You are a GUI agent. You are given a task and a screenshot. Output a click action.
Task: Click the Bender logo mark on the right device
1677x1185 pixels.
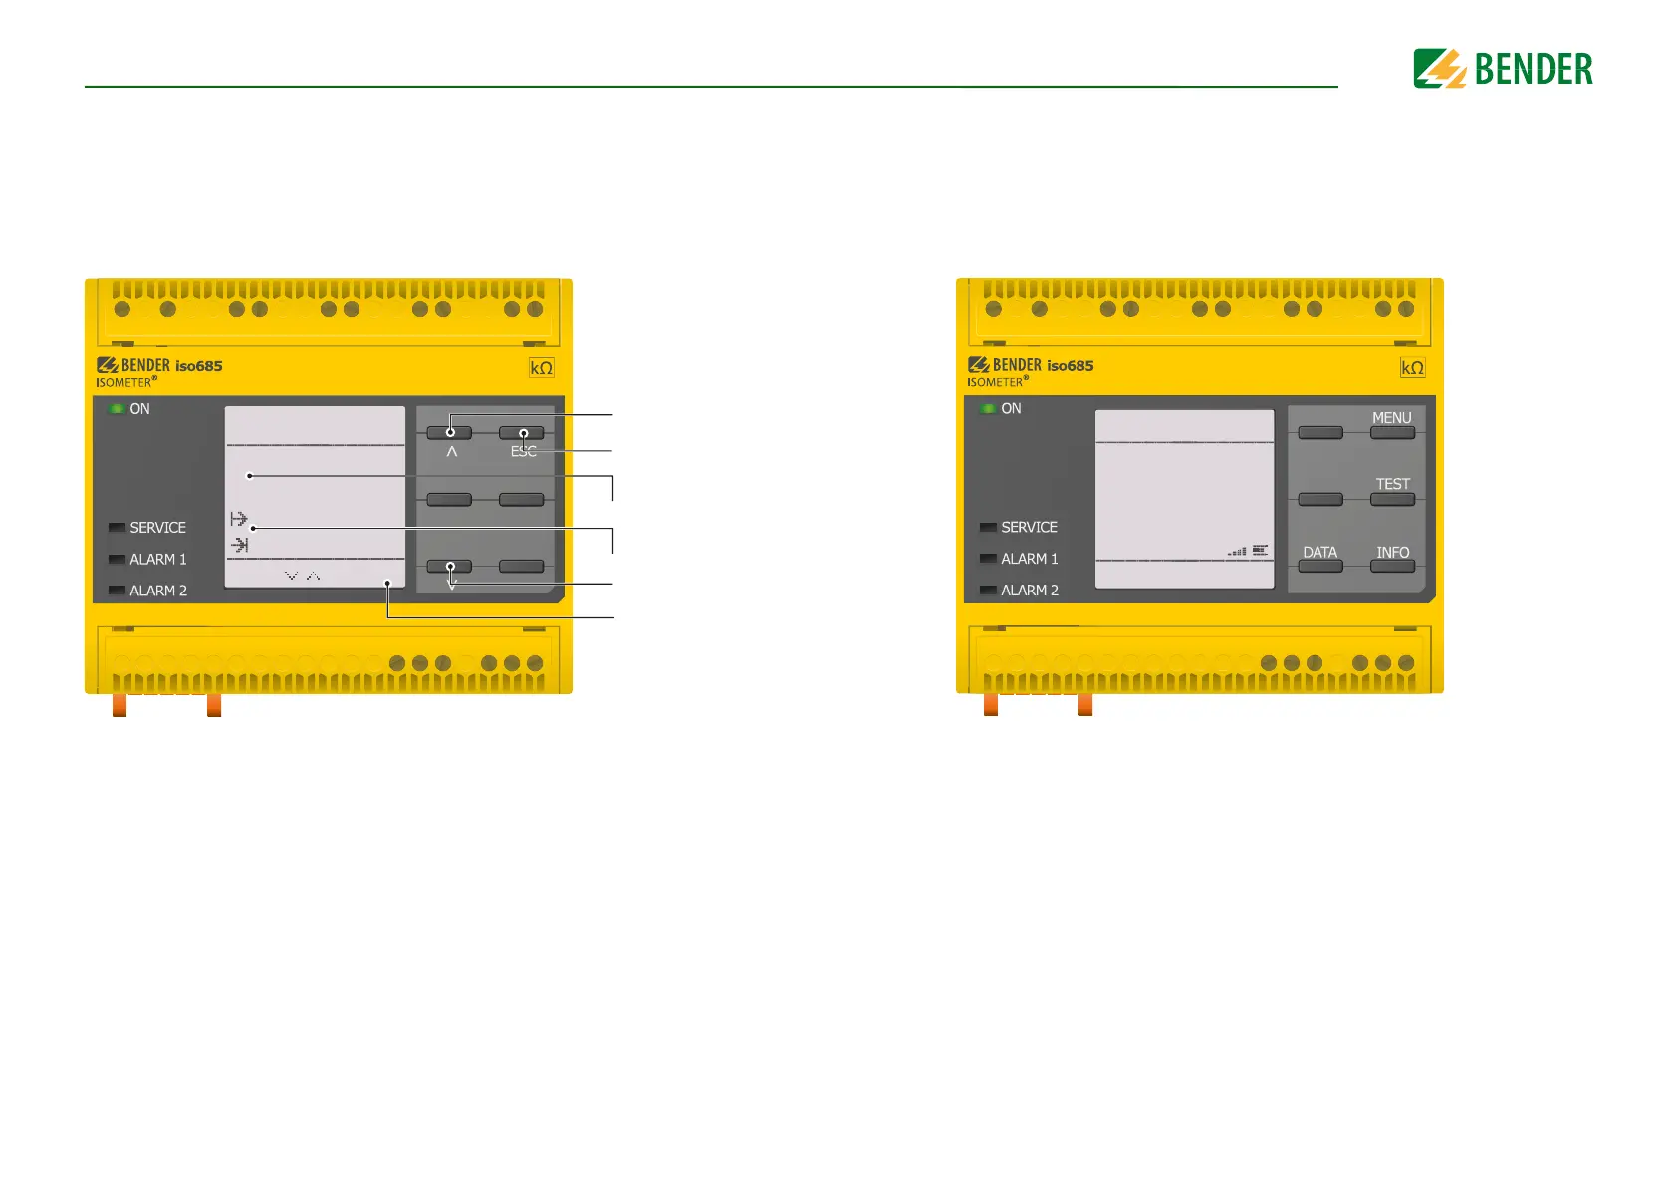[x=979, y=365]
